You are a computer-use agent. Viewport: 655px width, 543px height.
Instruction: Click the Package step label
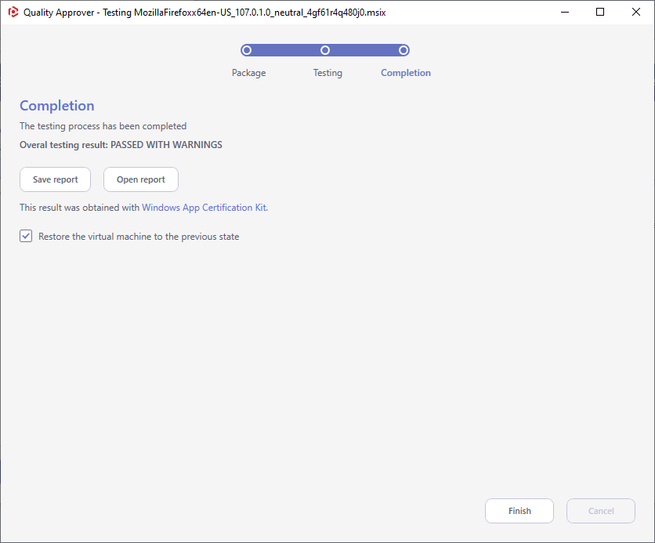tap(248, 73)
